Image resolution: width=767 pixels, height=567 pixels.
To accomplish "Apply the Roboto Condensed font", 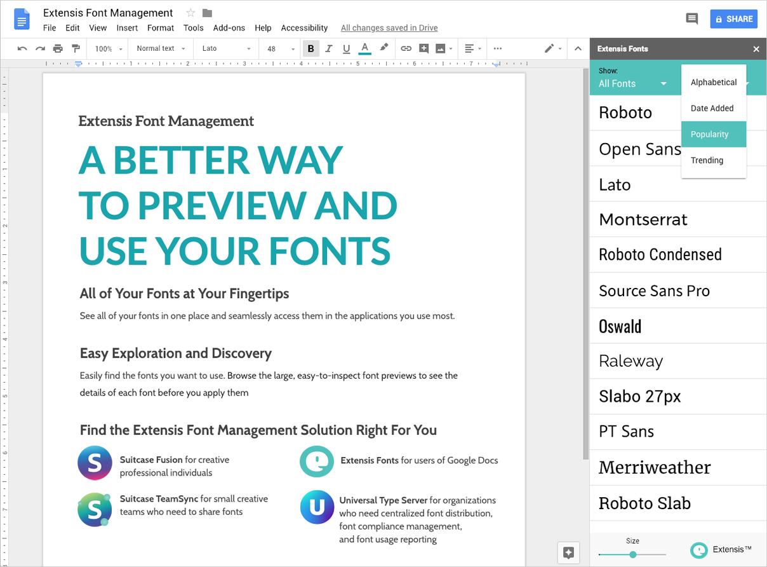I will point(678,255).
